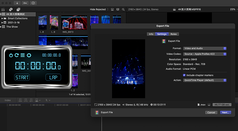
Task: Click the 2160 x 3840 Resolution value
Action: (x=190, y=60)
